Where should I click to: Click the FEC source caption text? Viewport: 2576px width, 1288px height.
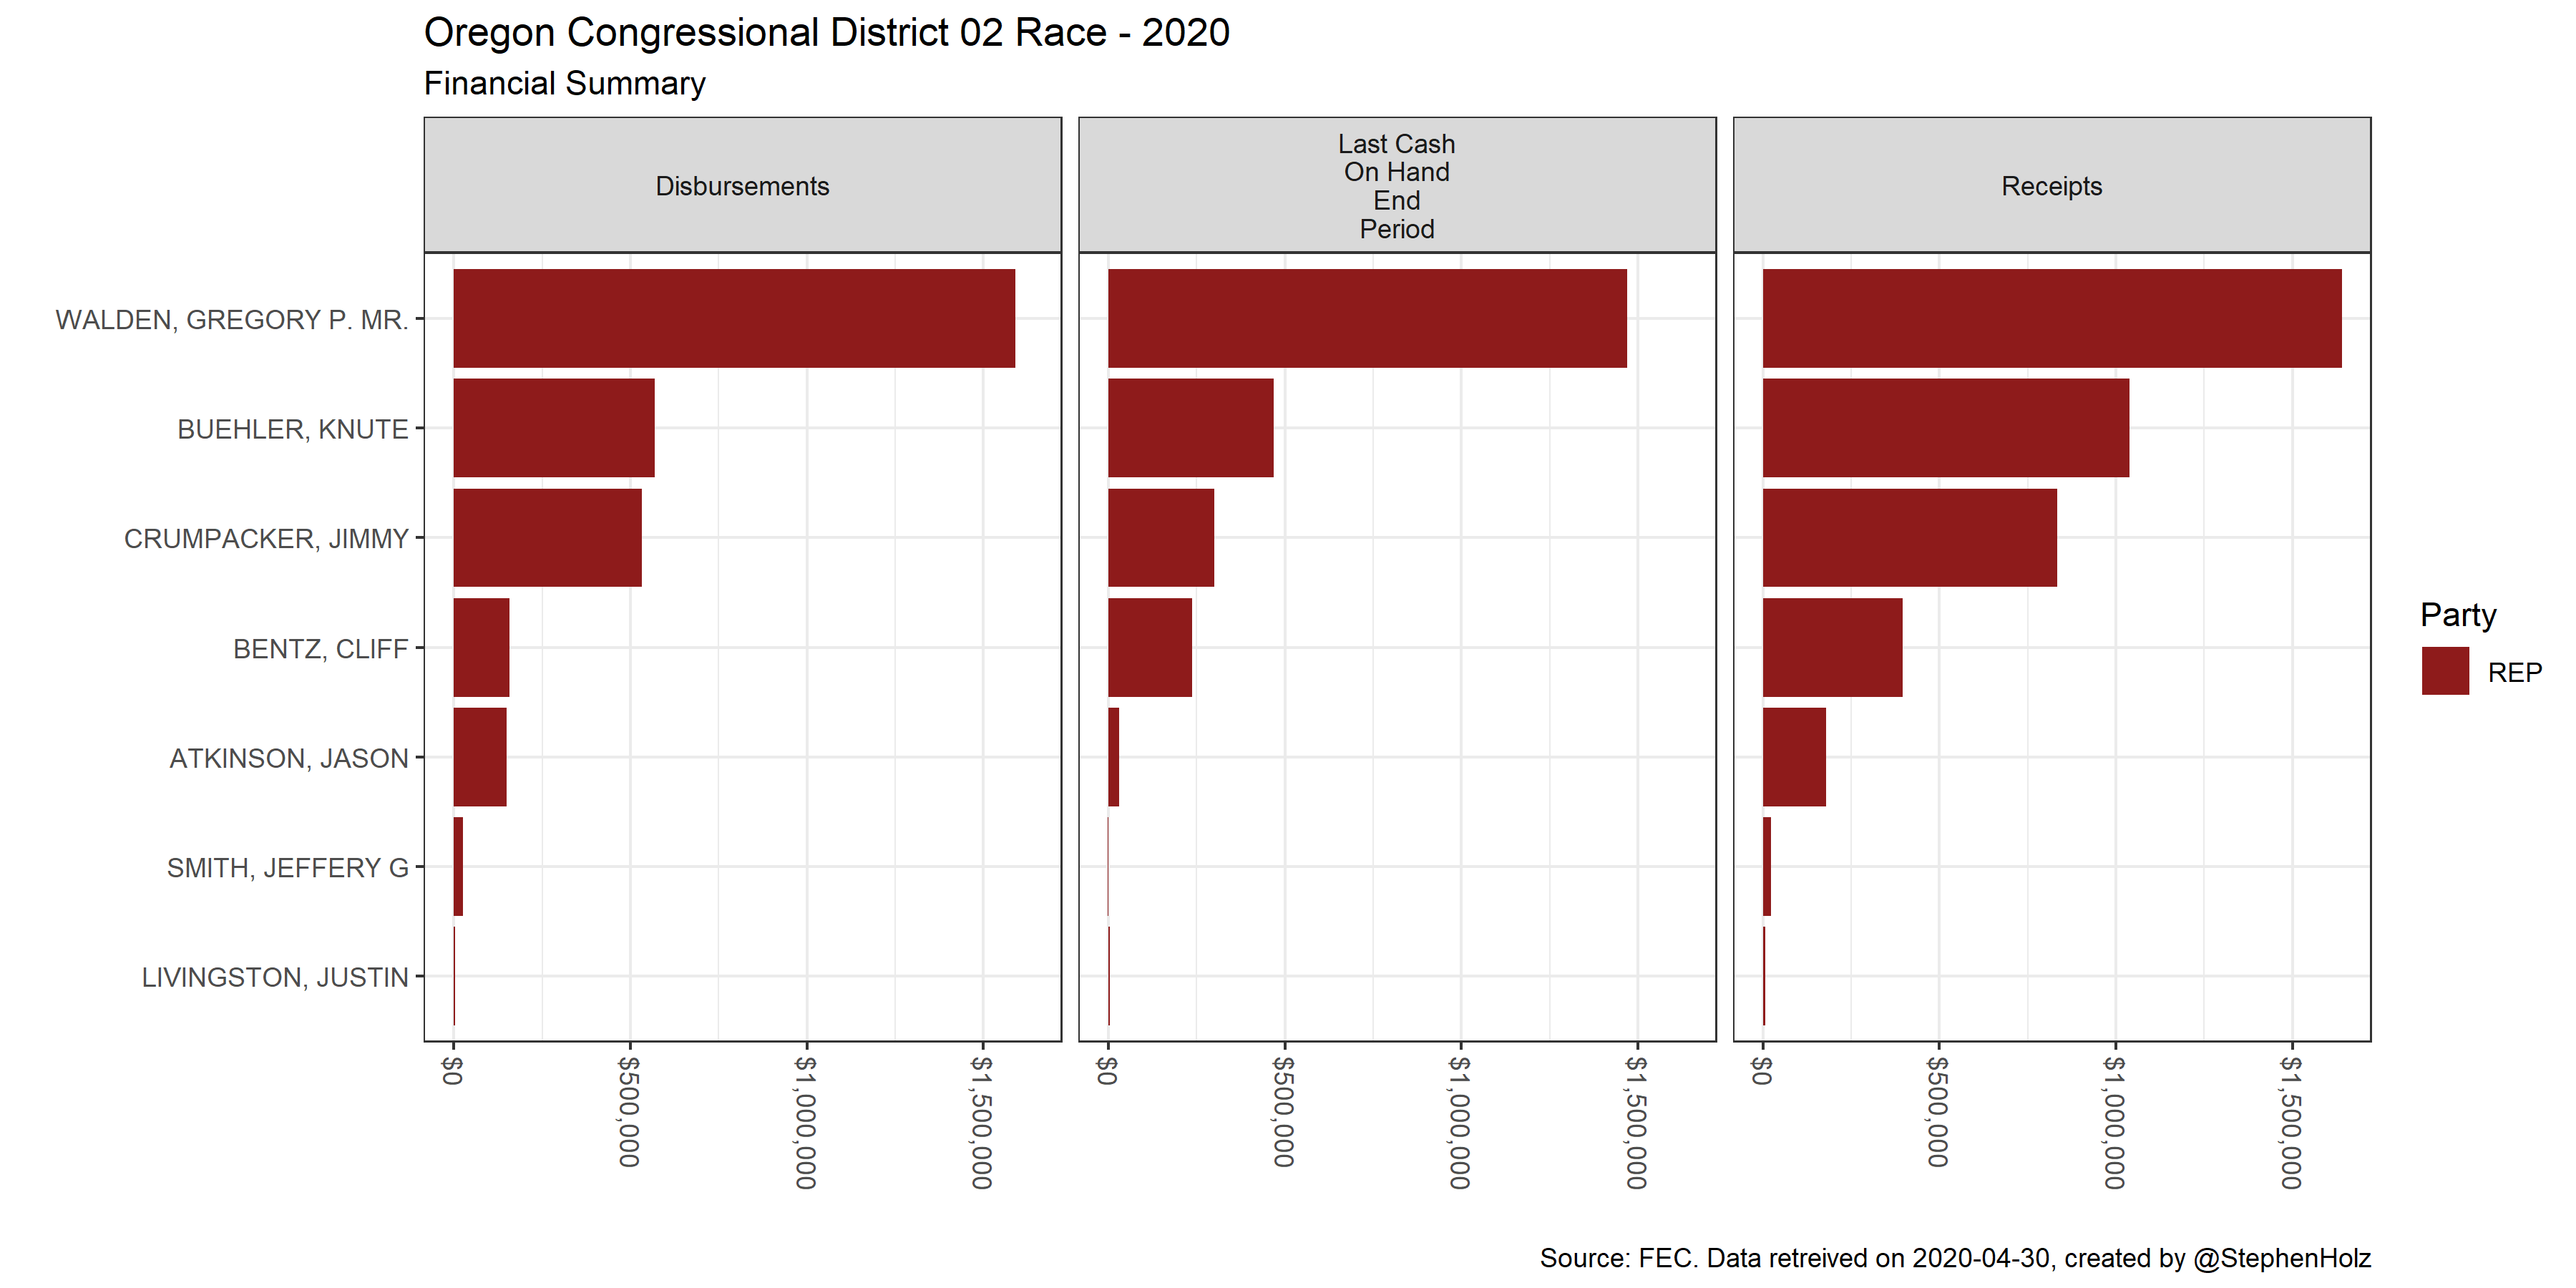point(1954,1258)
